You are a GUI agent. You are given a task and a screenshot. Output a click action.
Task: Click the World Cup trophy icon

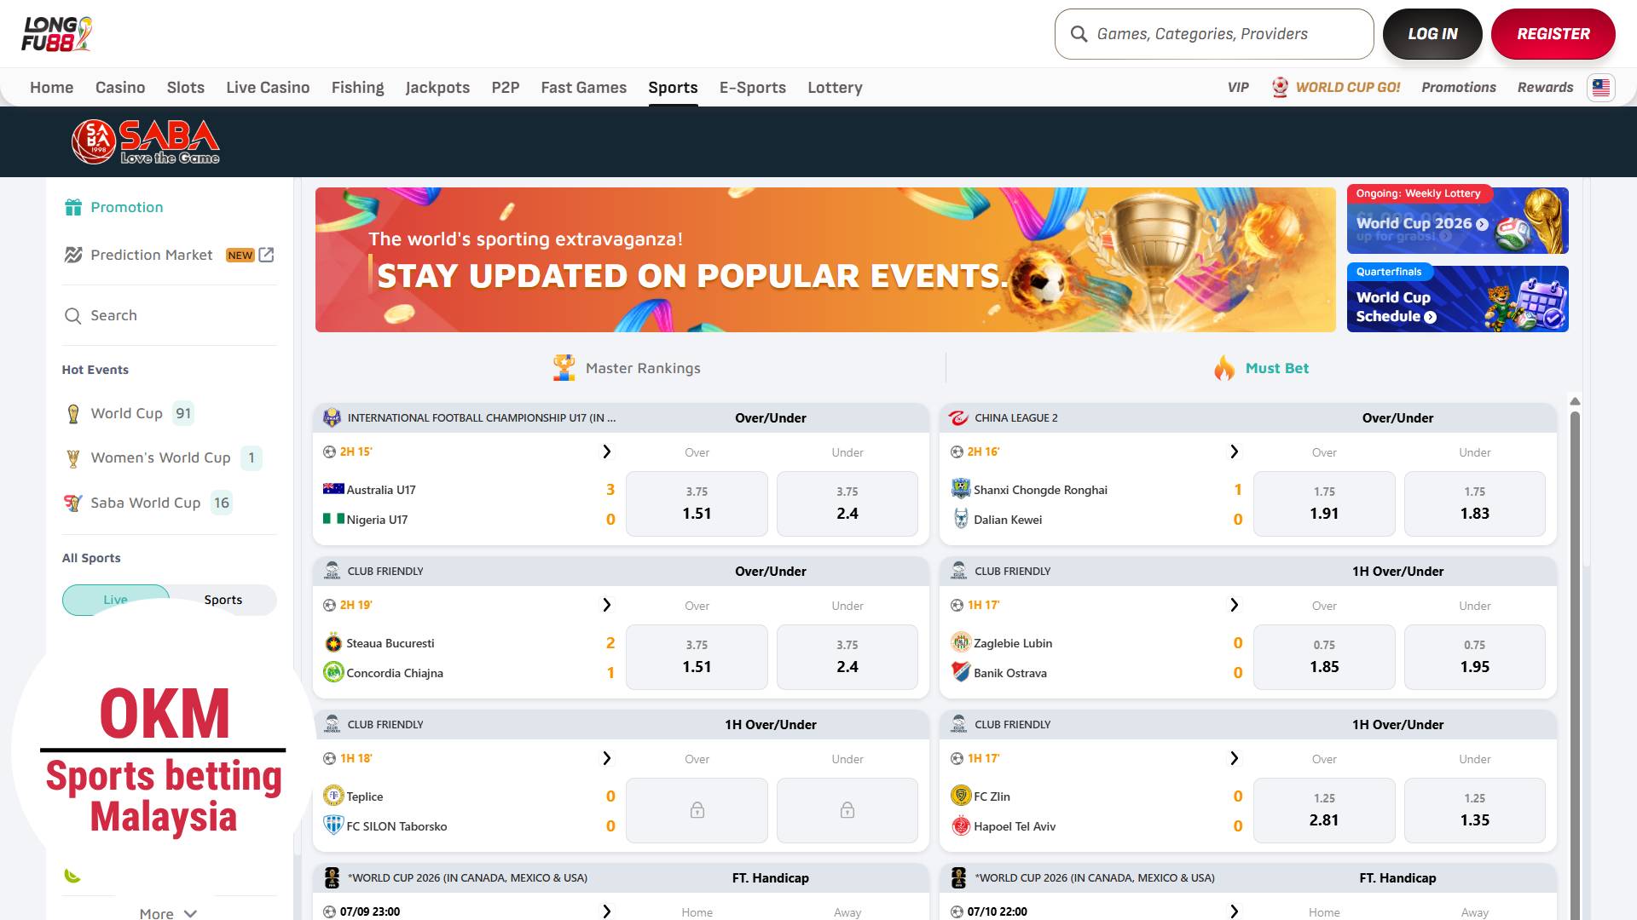73,414
